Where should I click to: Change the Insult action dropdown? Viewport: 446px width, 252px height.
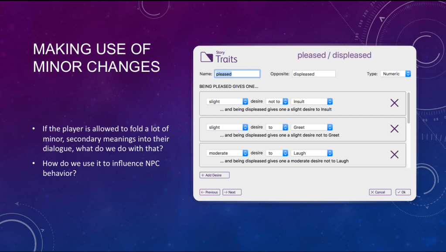click(x=312, y=101)
